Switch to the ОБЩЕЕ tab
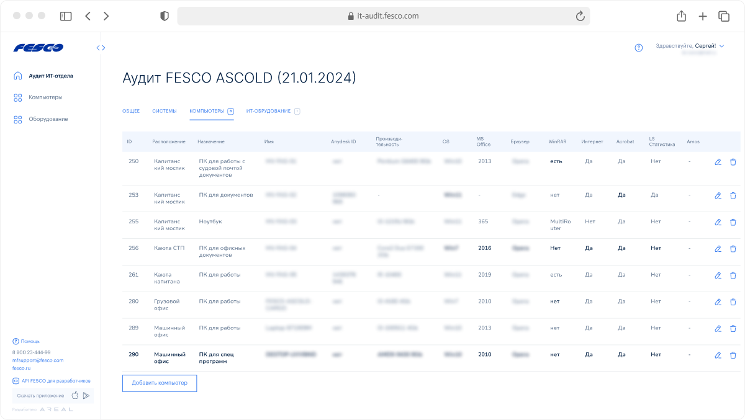This screenshot has width=745, height=420. pyautogui.click(x=131, y=111)
